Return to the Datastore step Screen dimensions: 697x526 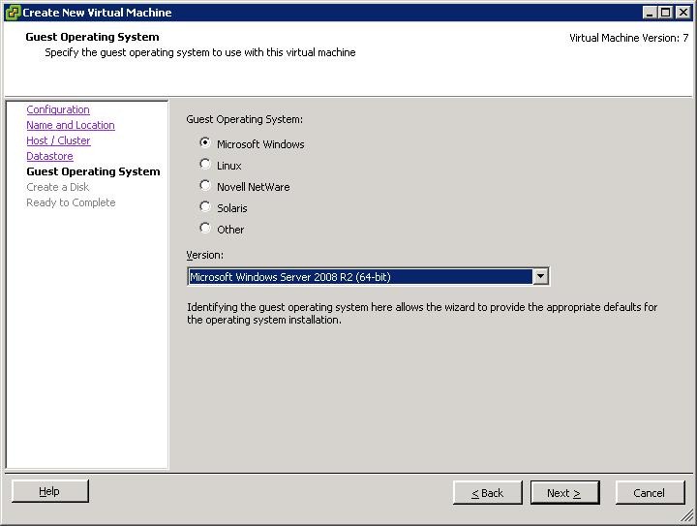(x=49, y=157)
